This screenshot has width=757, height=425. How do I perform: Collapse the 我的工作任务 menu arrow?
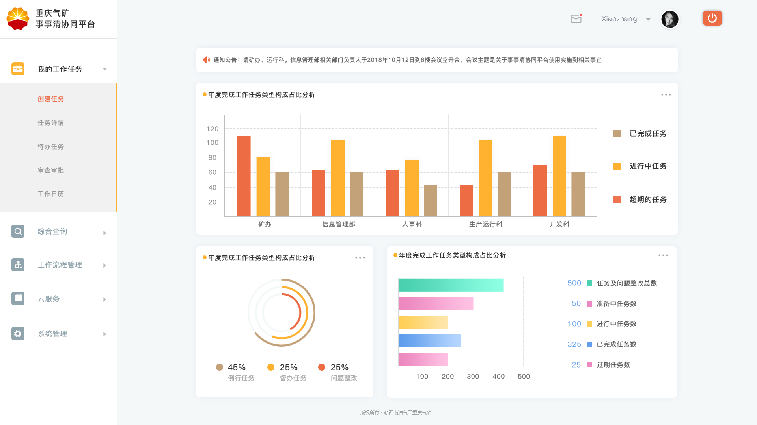(105, 69)
